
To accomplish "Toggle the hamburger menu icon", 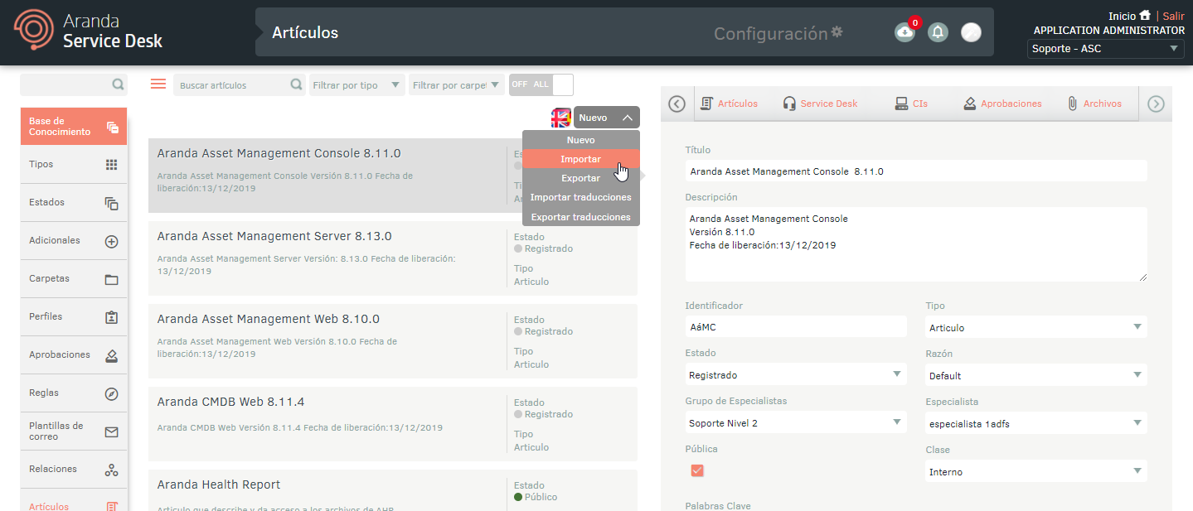I will point(158,84).
